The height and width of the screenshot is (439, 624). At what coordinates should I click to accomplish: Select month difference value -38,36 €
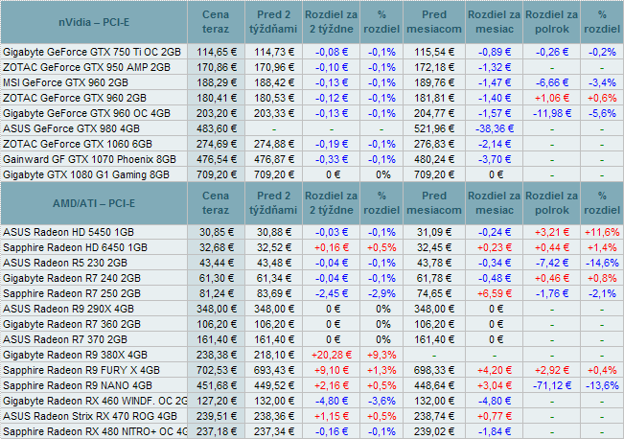click(x=495, y=128)
